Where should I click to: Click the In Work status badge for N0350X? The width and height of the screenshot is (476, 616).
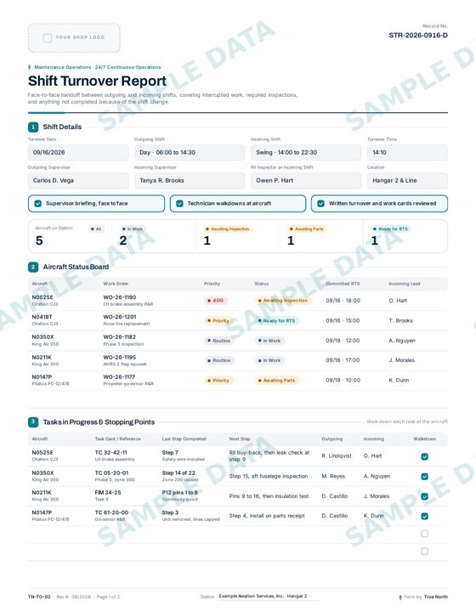(269, 341)
